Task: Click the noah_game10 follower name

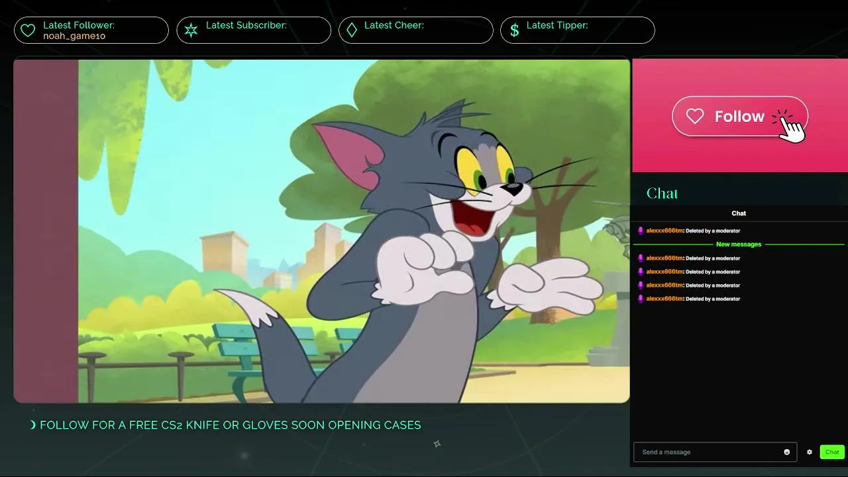Action: coord(74,36)
